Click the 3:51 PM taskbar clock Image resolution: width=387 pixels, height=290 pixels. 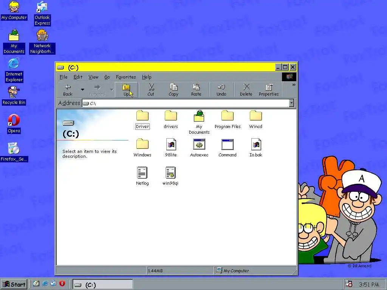tap(369, 285)
